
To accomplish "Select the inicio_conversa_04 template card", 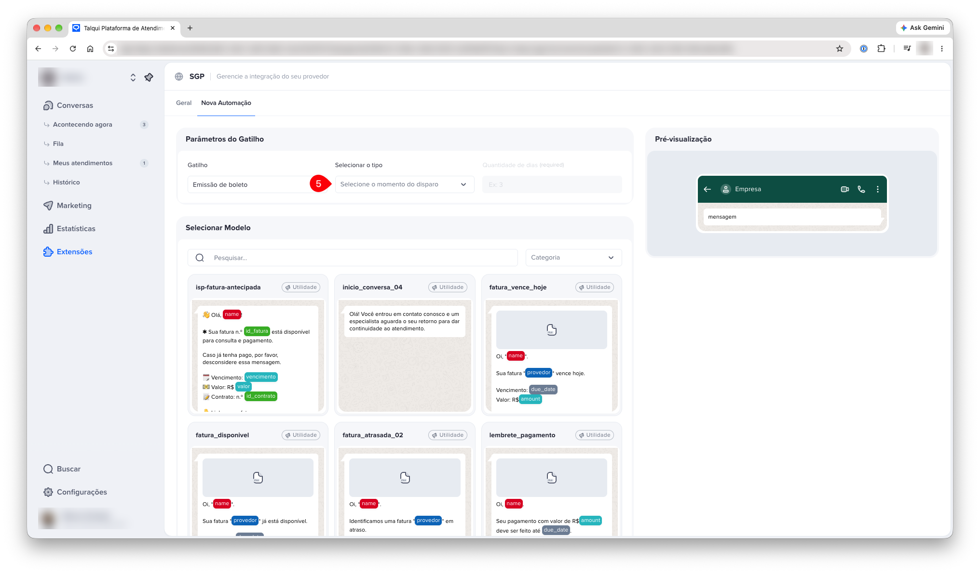I will tap(405, 345).
